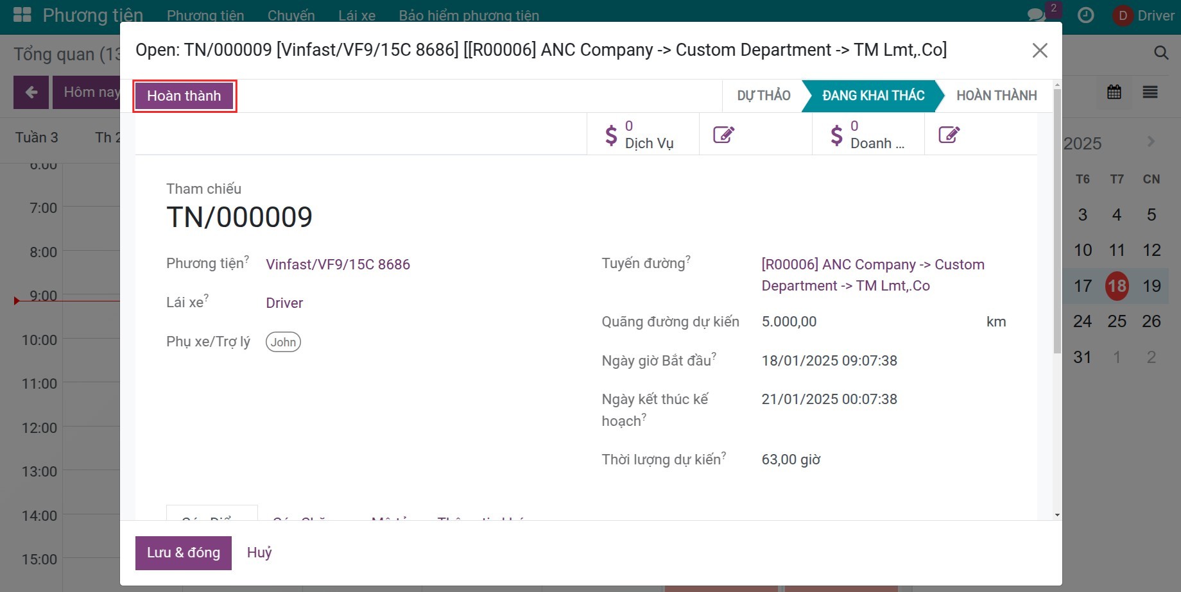Open the Chuyến menu
The image size is (1181, 592).
point(291,15)
